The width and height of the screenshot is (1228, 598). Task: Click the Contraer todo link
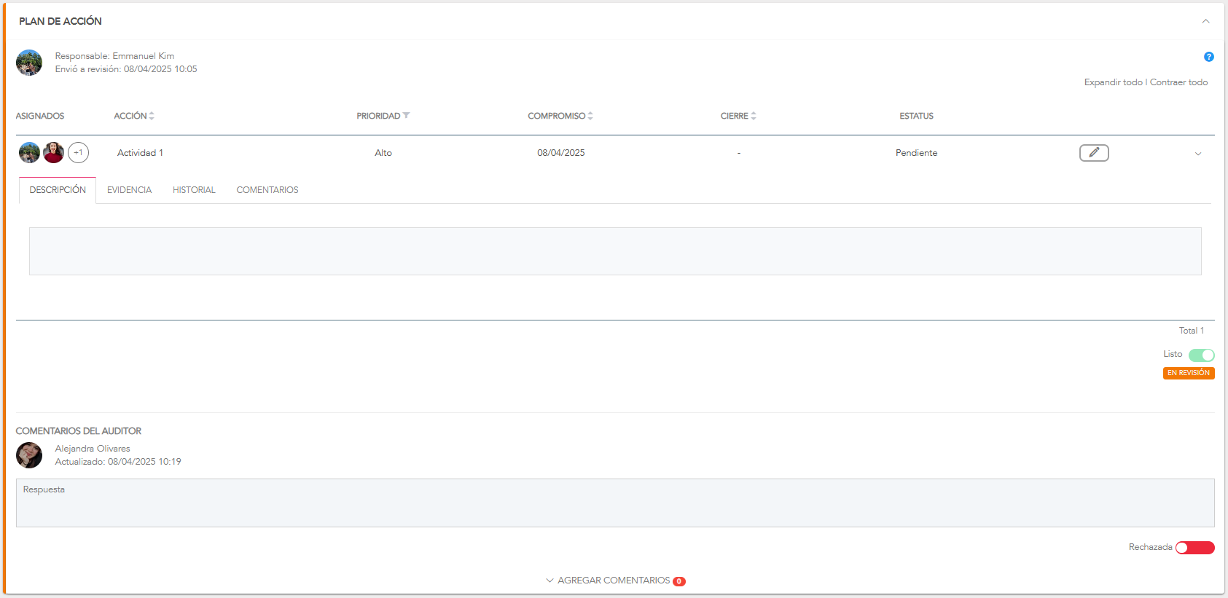(1178, 82)
